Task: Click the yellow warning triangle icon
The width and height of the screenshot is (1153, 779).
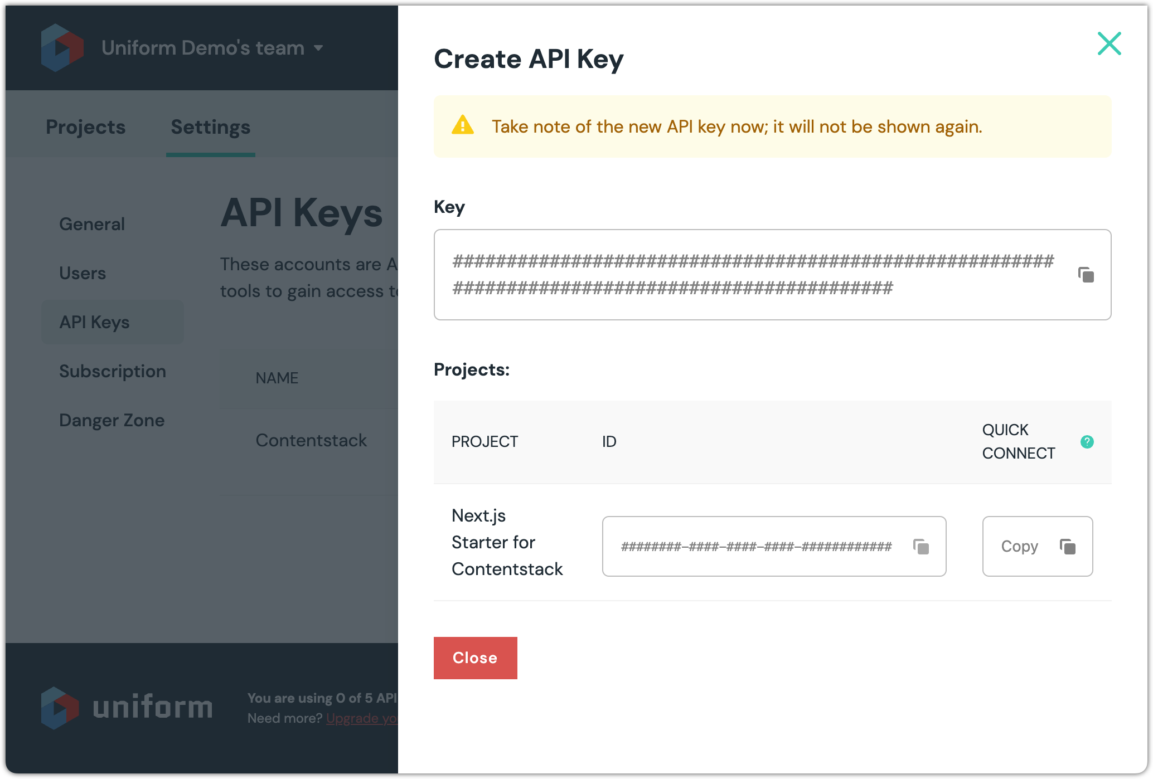Action: [463, 125]
